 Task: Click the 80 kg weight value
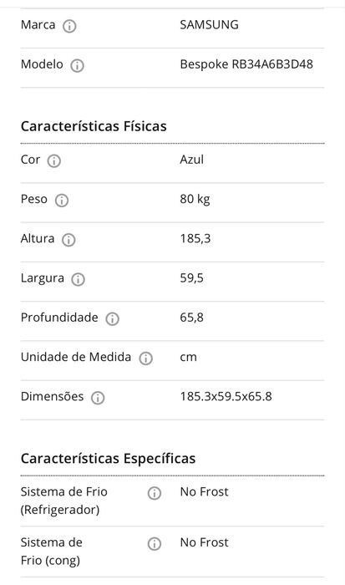(195, 199)
